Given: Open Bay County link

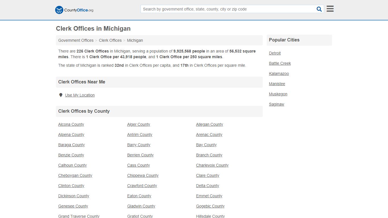Looking at the screenshot, I should [x=206, y=145].
